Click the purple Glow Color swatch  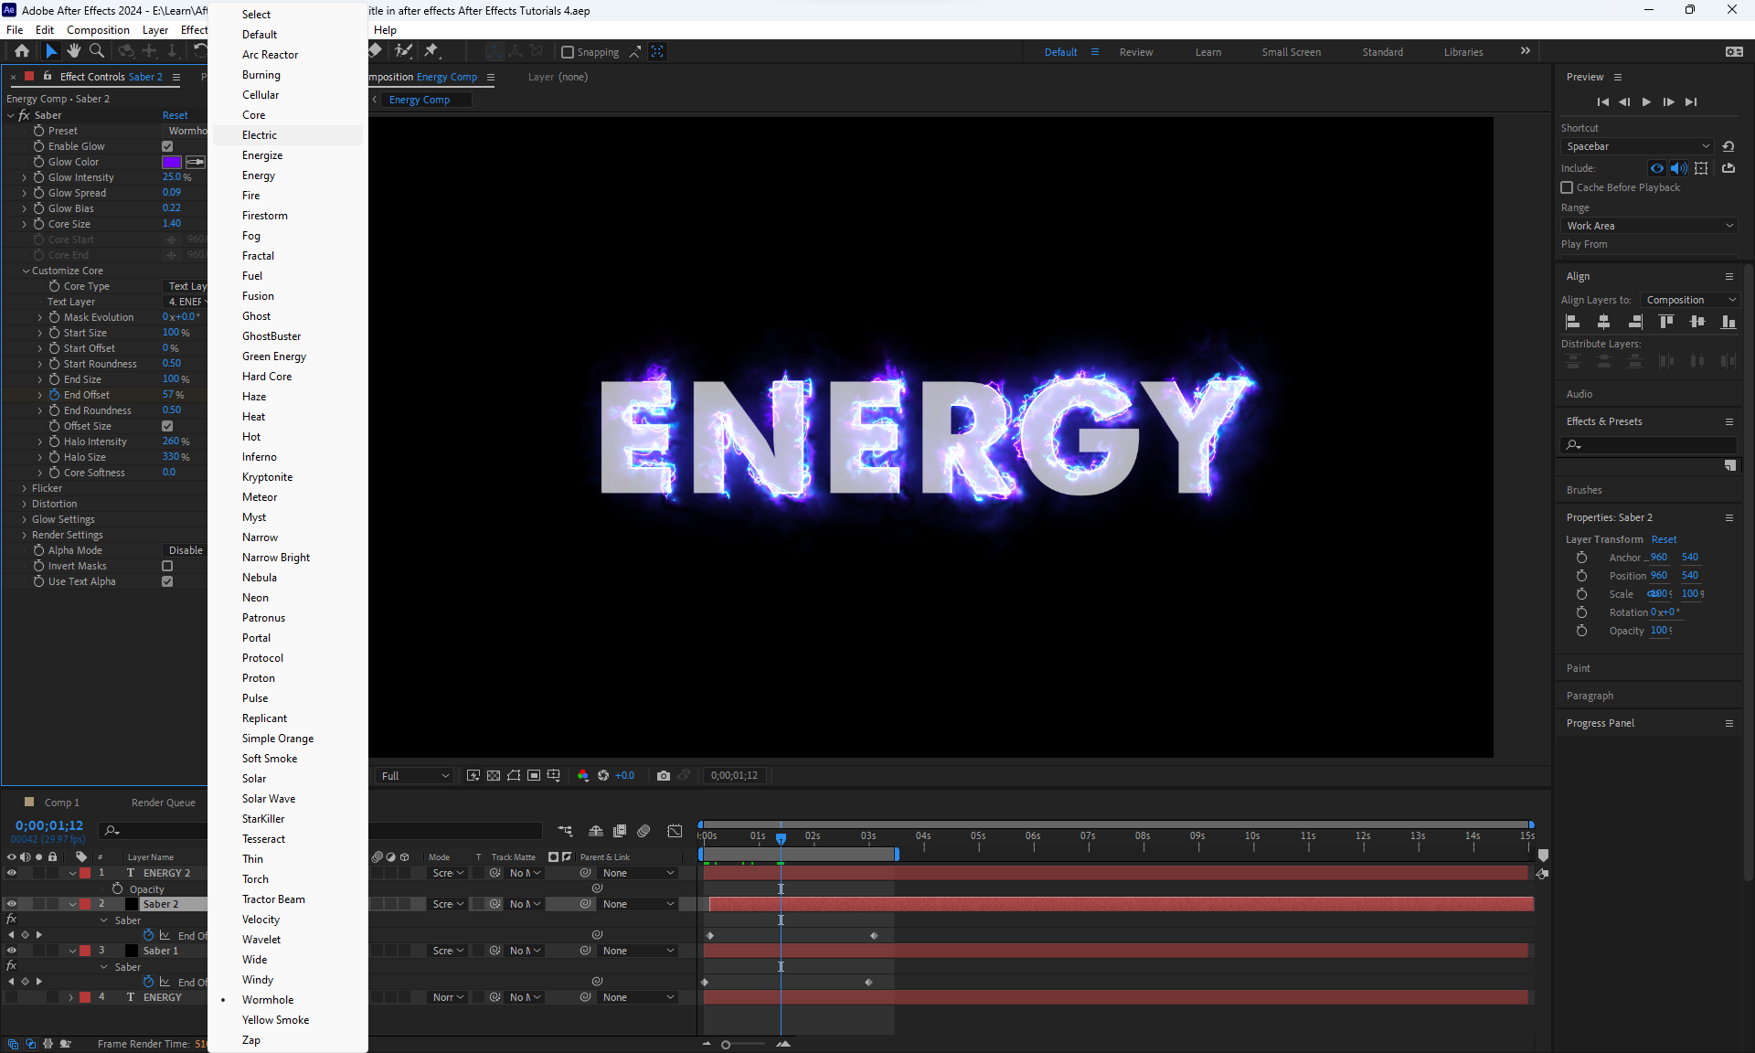(x=172, y=162)
